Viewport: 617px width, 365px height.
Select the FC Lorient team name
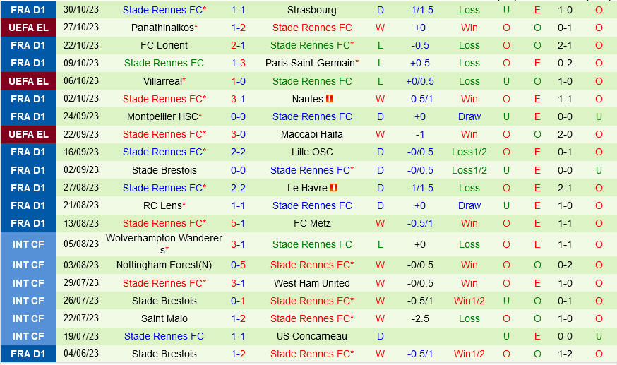[x=164, y=45]
